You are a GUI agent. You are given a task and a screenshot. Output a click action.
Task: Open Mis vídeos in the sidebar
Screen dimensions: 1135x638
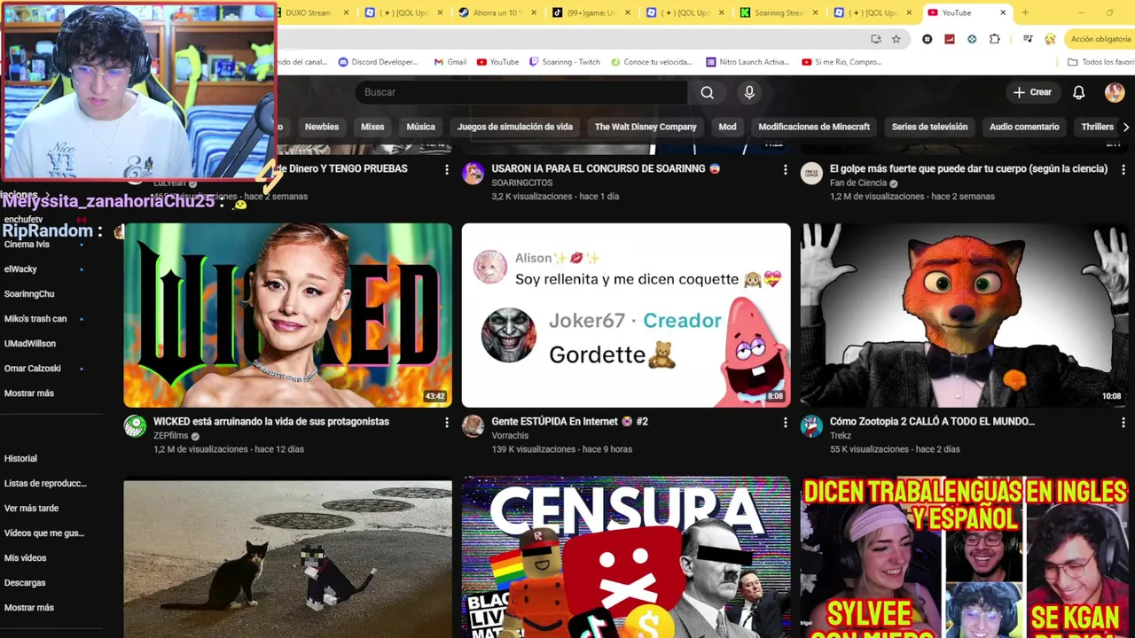tap(25, 557)
